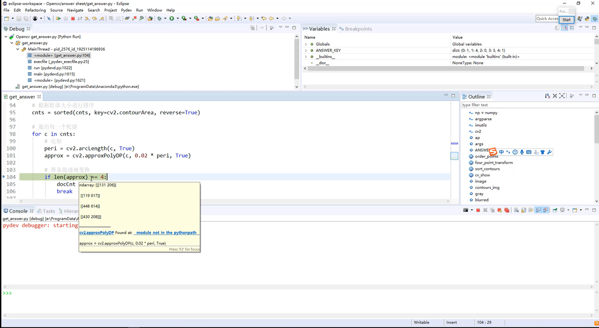The height and width of the screenshot is (328, 599).
Task: Click the Sort outline alphabetically icon
Action: [547, 96]
